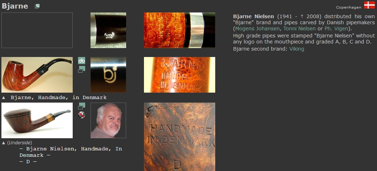This screenshot has height=171, width=377.
Task: Open the bent pipe photo on beige background
Action: [x=37, y=75]
